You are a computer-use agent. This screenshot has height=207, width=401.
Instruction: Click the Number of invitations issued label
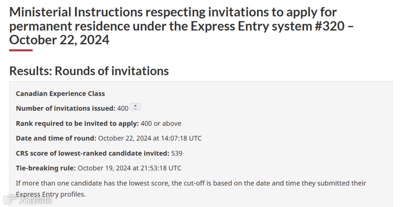[x=66, y=108]
